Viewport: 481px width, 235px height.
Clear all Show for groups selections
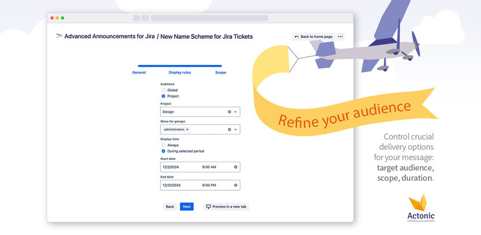point(229,129)
